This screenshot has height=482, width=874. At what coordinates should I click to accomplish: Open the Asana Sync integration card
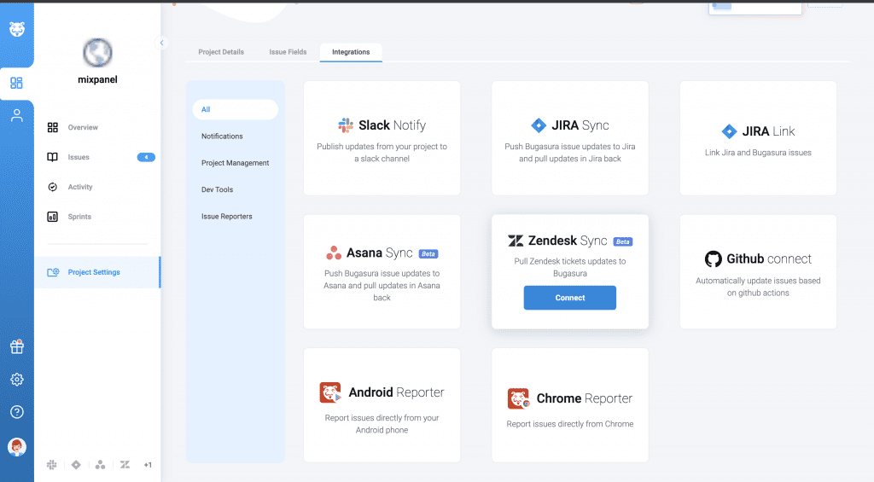382,272
